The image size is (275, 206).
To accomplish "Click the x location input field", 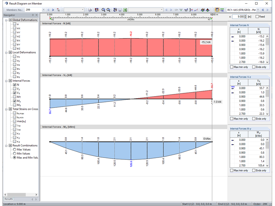I will [238, 17].
